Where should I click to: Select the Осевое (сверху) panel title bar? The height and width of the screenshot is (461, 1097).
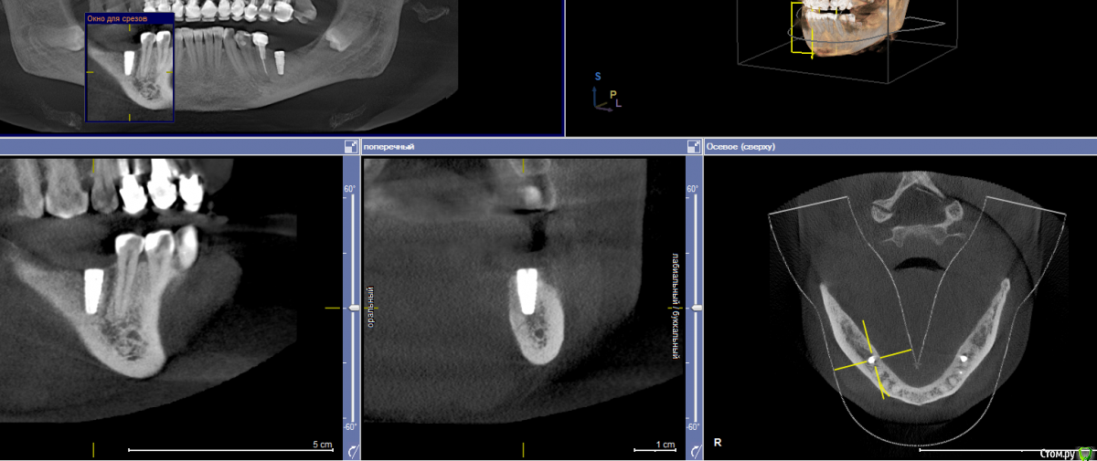click(x=900, y=146)
